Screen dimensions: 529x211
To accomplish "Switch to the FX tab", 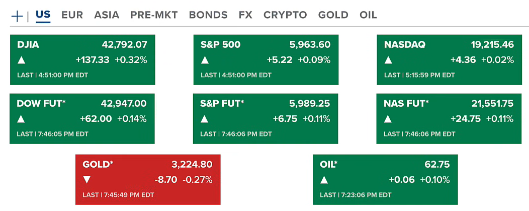I will point(245,15).
